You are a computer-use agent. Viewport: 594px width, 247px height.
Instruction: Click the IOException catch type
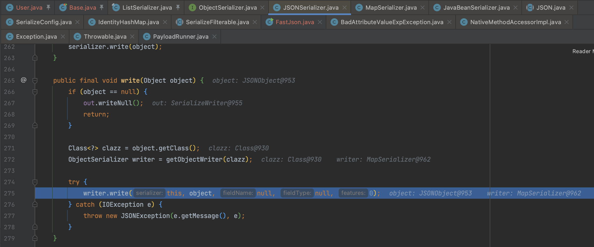[x=123, y=205]
